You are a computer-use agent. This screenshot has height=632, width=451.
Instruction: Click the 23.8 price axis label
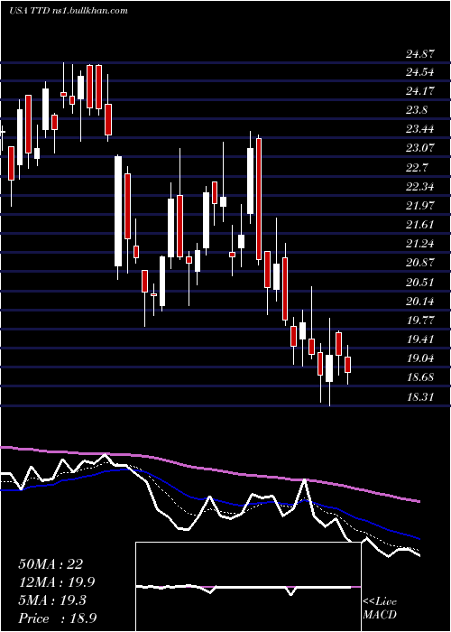point(417,110)
